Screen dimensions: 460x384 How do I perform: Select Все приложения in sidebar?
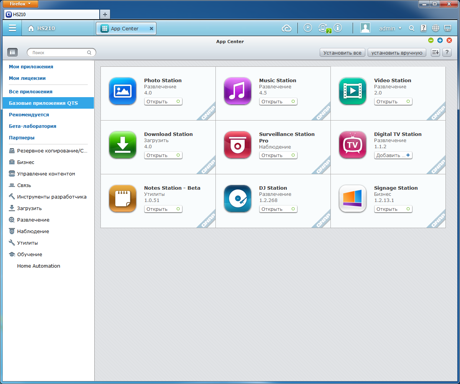[x=31, y=91]
